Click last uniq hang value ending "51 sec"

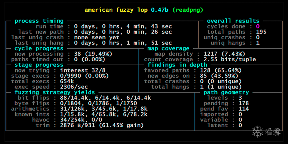pyautogui.click(x=123, y=43)
